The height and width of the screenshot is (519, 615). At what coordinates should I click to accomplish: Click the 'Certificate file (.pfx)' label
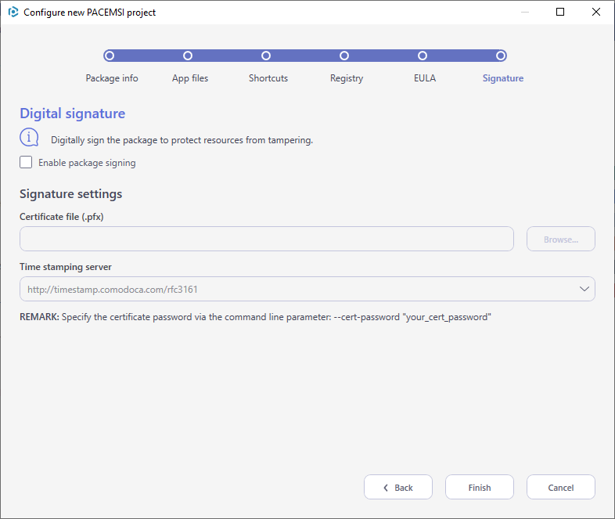[62, 217]
